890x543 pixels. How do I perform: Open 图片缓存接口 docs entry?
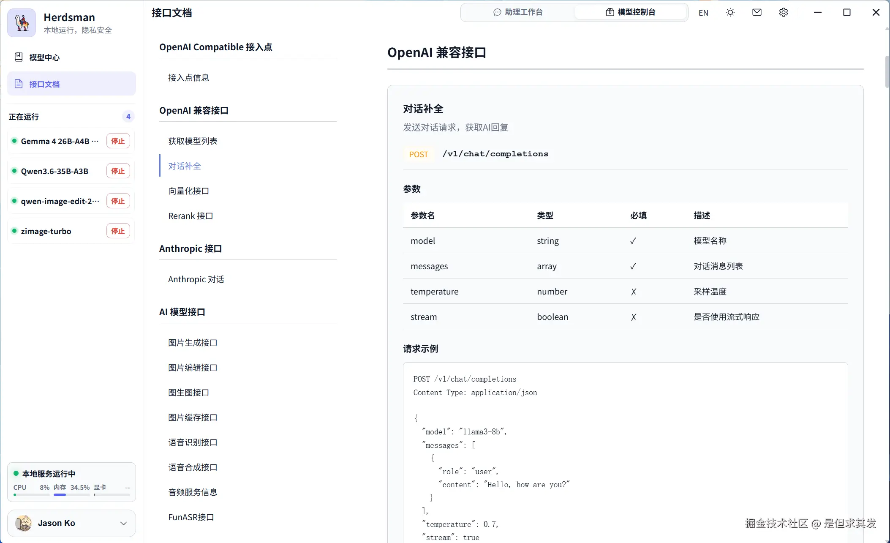[193, 417]
